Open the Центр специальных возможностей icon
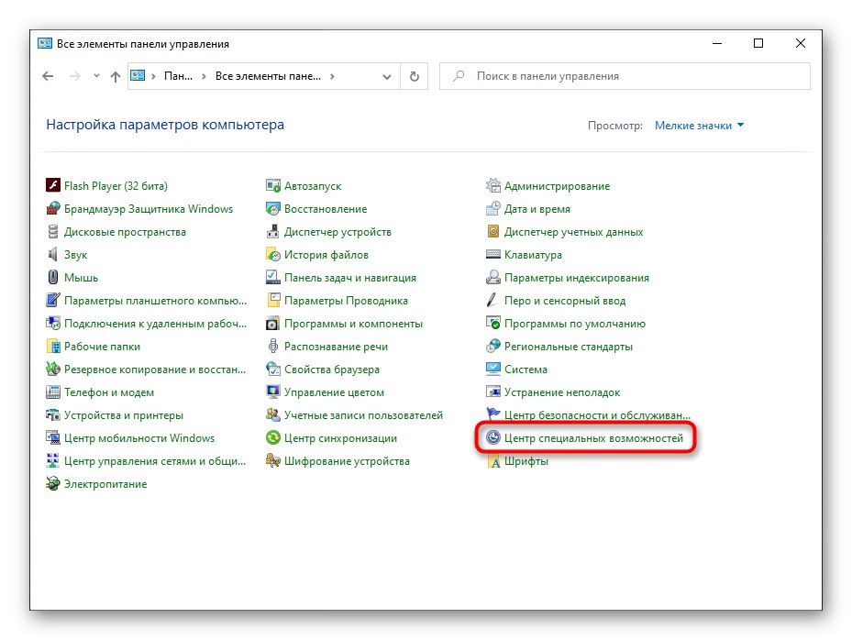The image size is (852, 640). click(x=492, y=437)
